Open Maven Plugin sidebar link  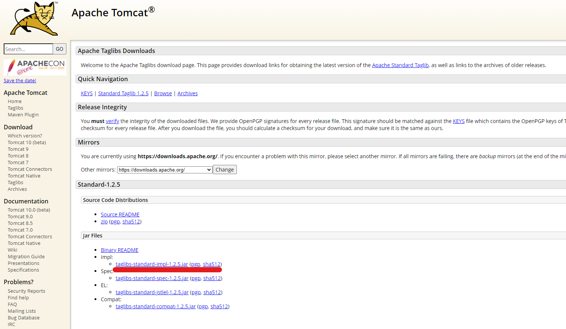[x=23, y=114]
